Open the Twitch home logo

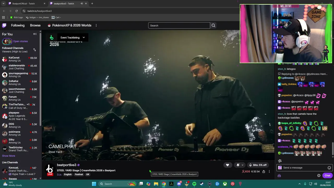point(4,25)
